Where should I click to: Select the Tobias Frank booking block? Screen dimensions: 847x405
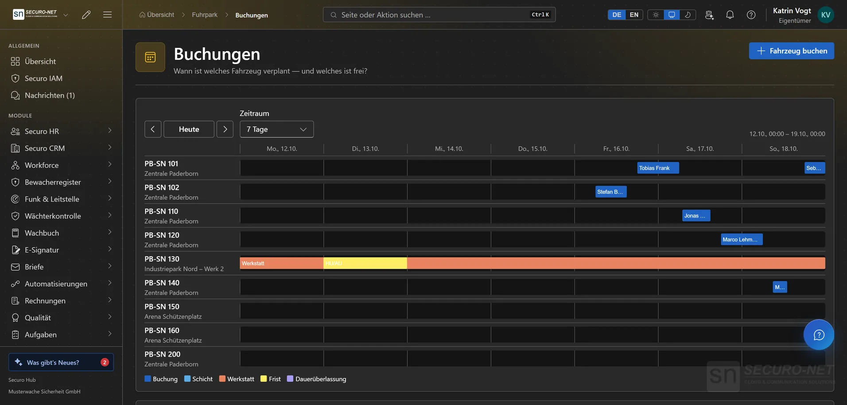pos(658,168)
